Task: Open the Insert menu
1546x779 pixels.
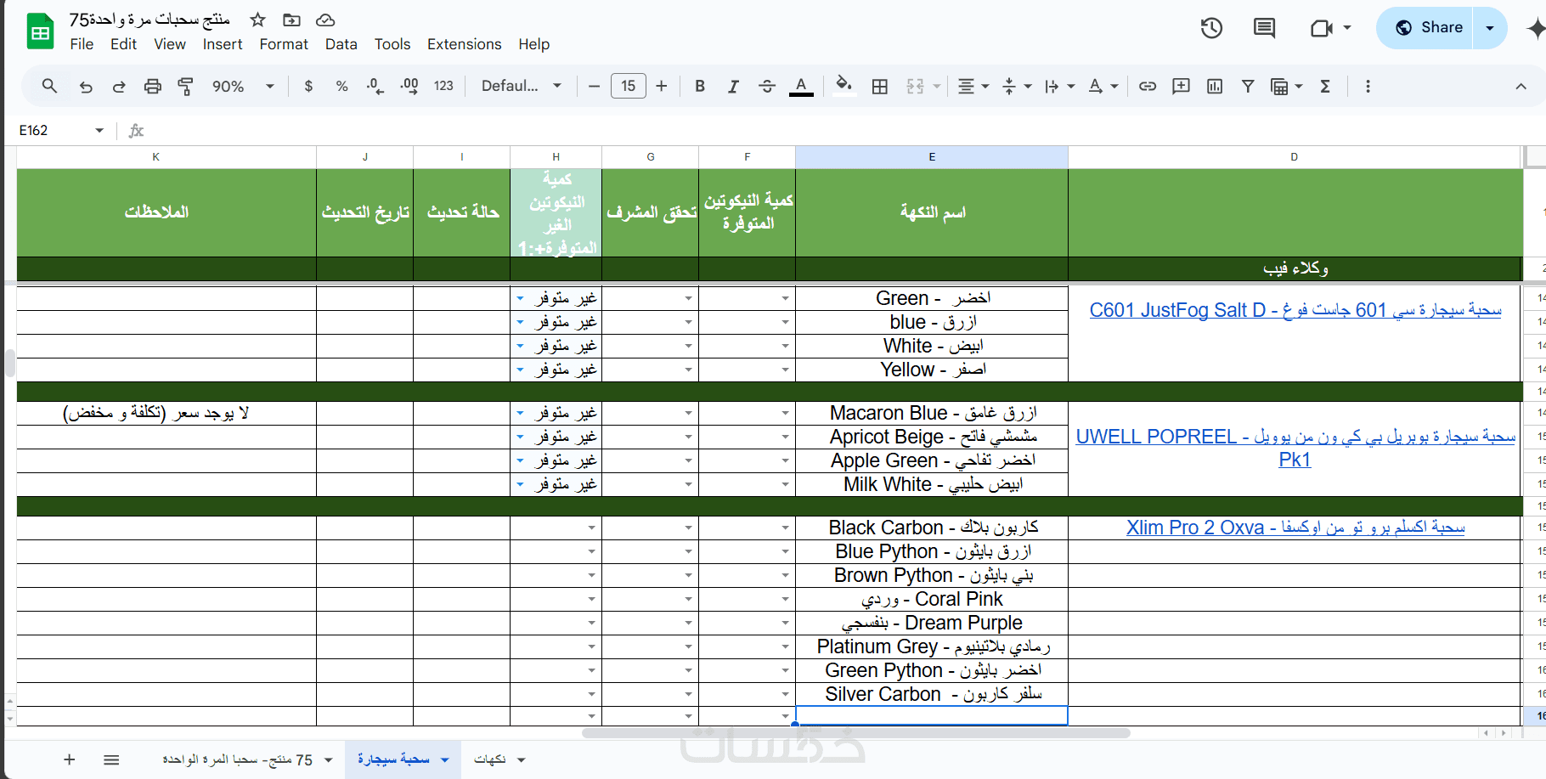Action: pos(223,44)
